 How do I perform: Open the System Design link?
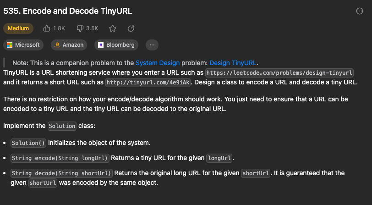click(158, 63)
